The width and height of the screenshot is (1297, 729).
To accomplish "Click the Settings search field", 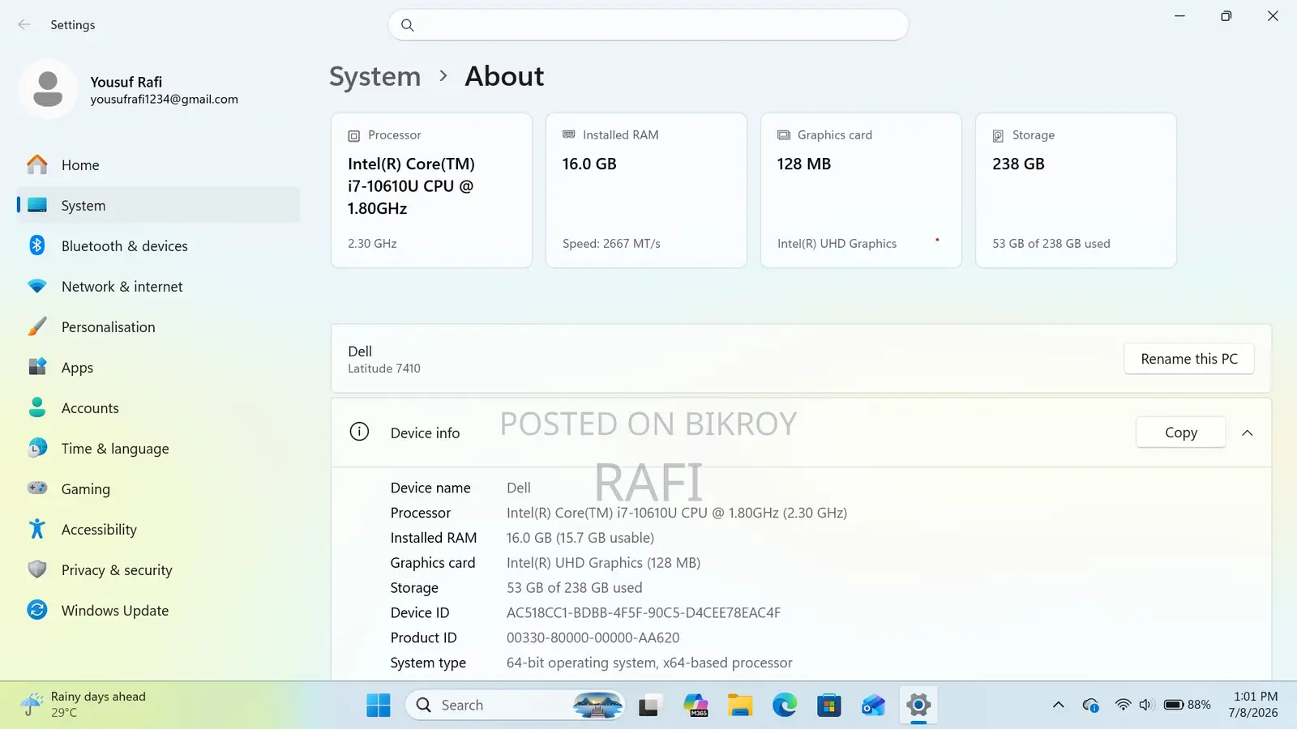I will [648, 25].
